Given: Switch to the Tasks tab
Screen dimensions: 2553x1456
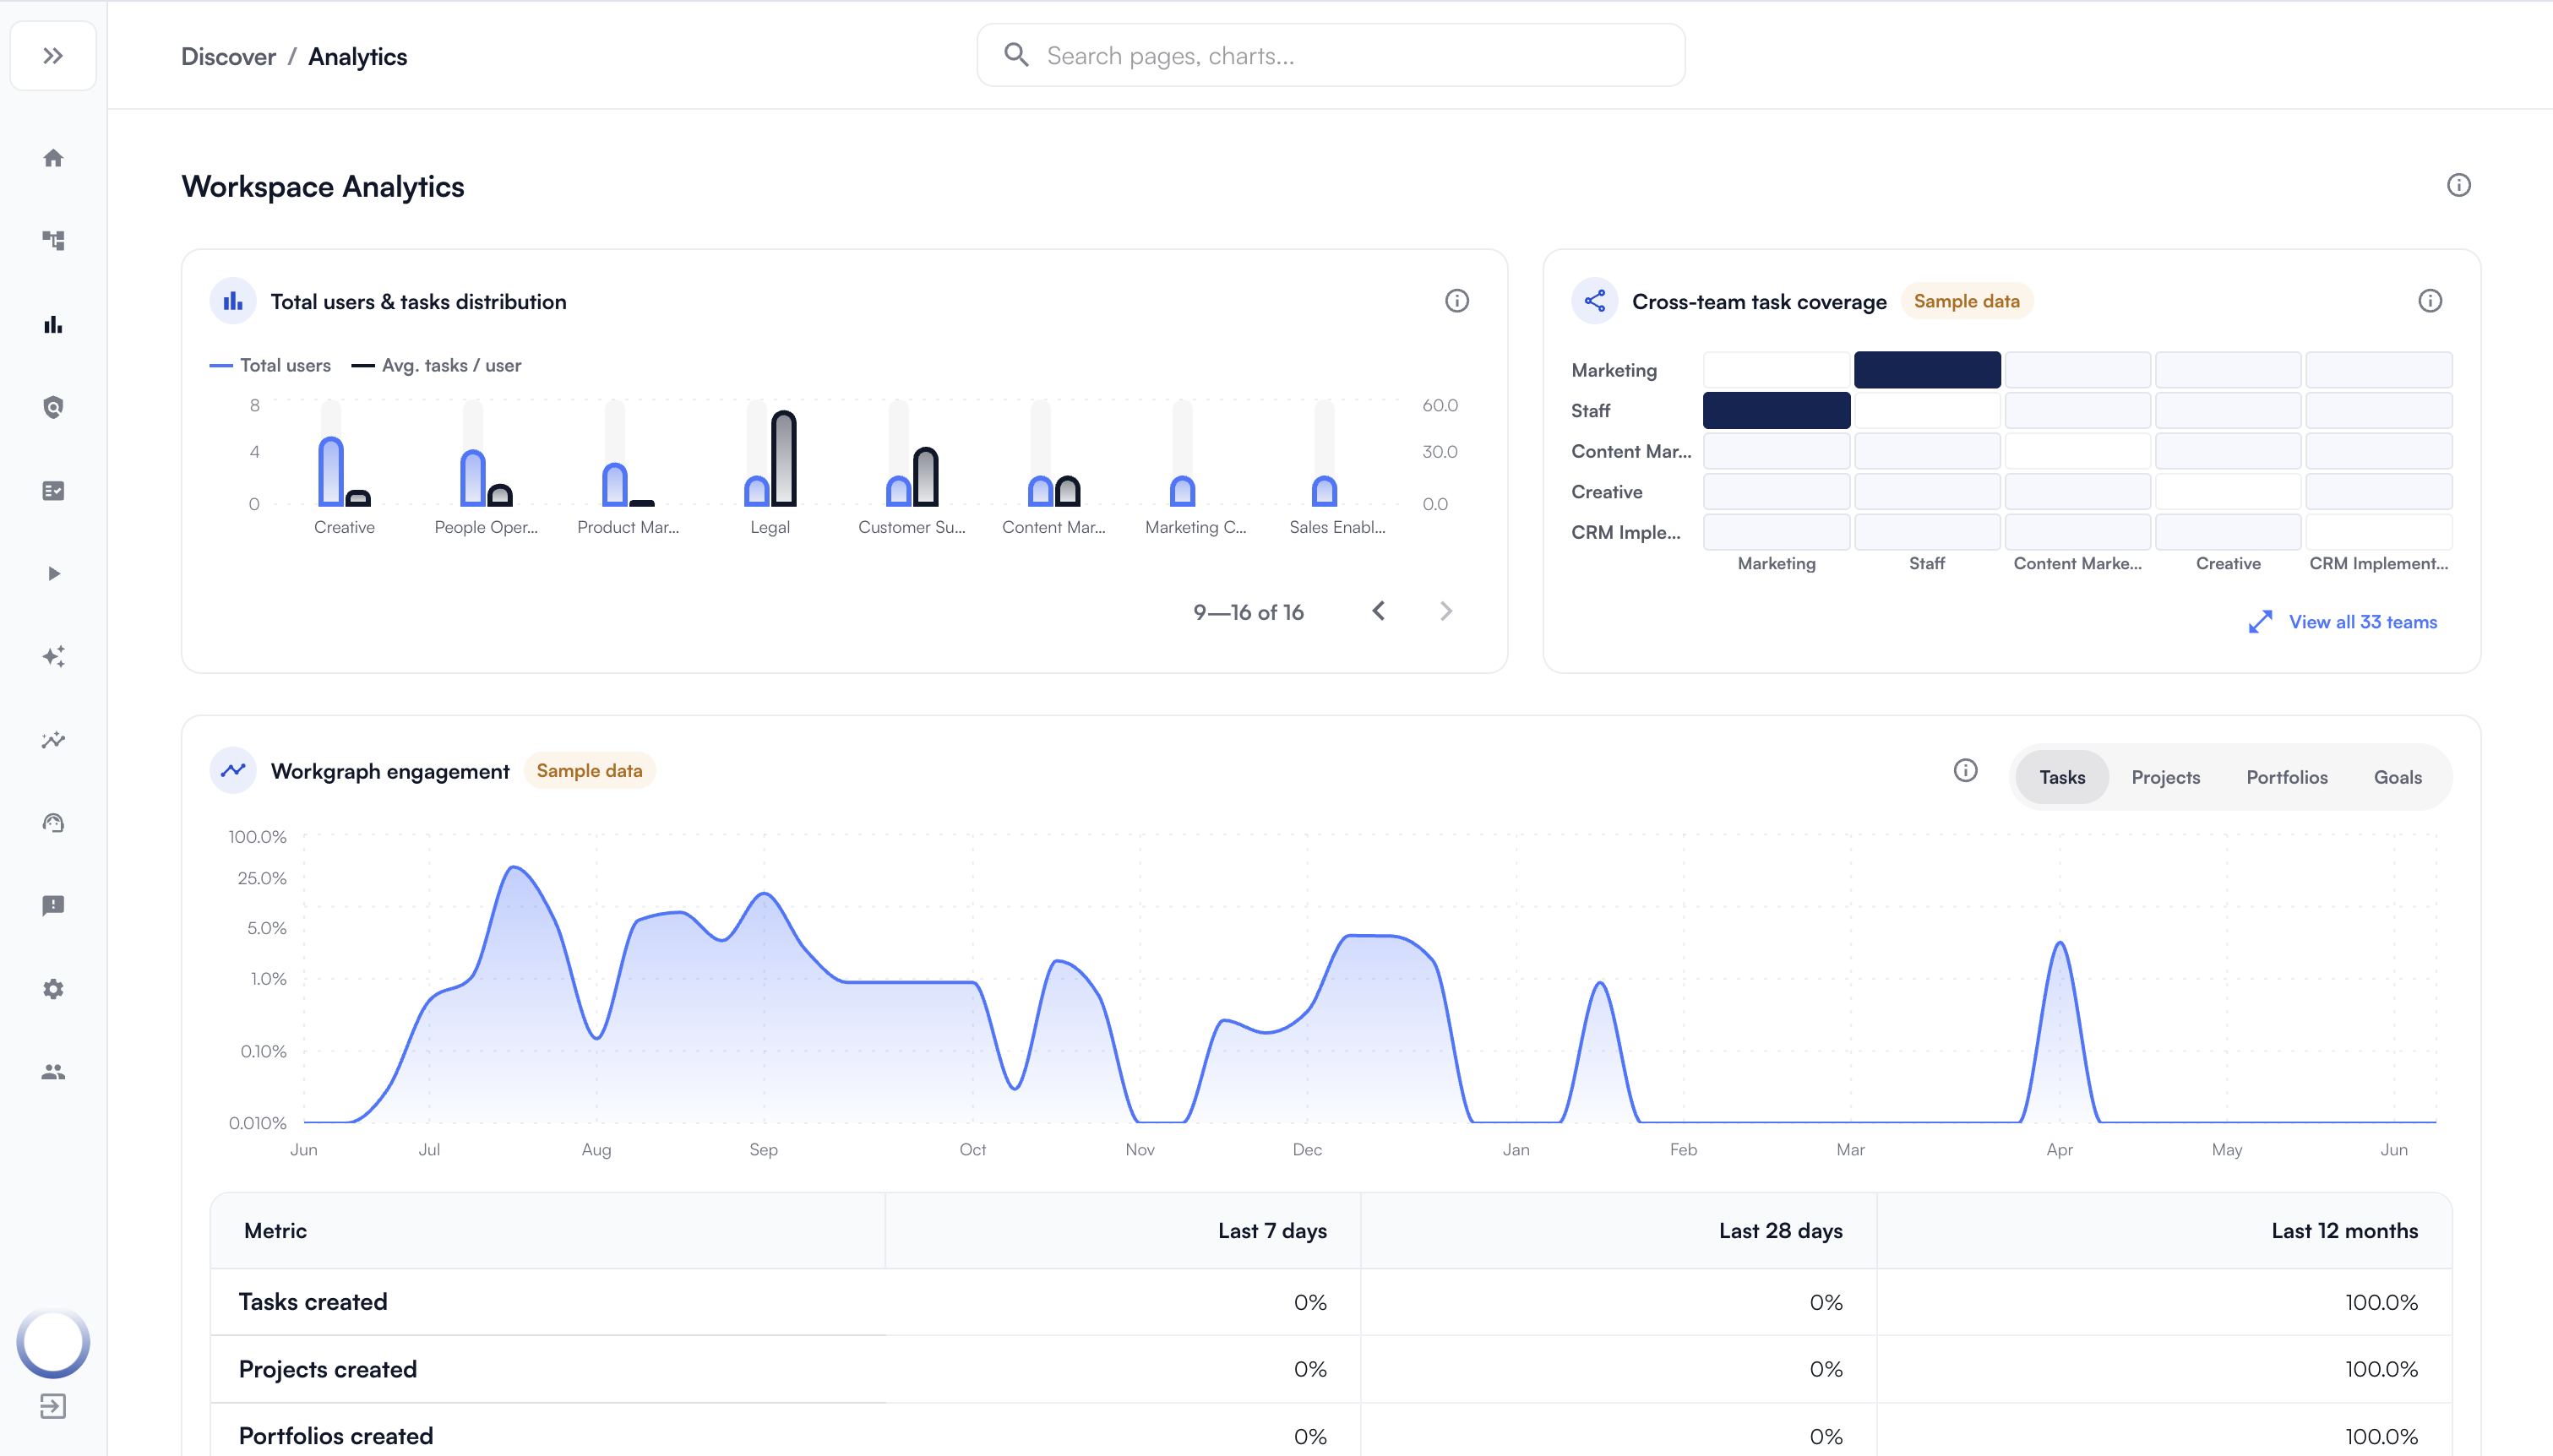Looking at the screenshot, I should tap(2062, 778).
